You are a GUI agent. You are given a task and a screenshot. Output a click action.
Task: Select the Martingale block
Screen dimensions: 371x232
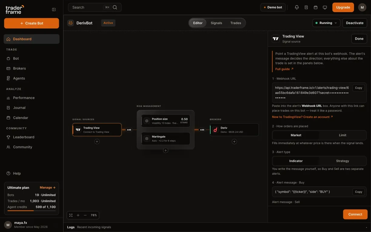pos(166,138)
